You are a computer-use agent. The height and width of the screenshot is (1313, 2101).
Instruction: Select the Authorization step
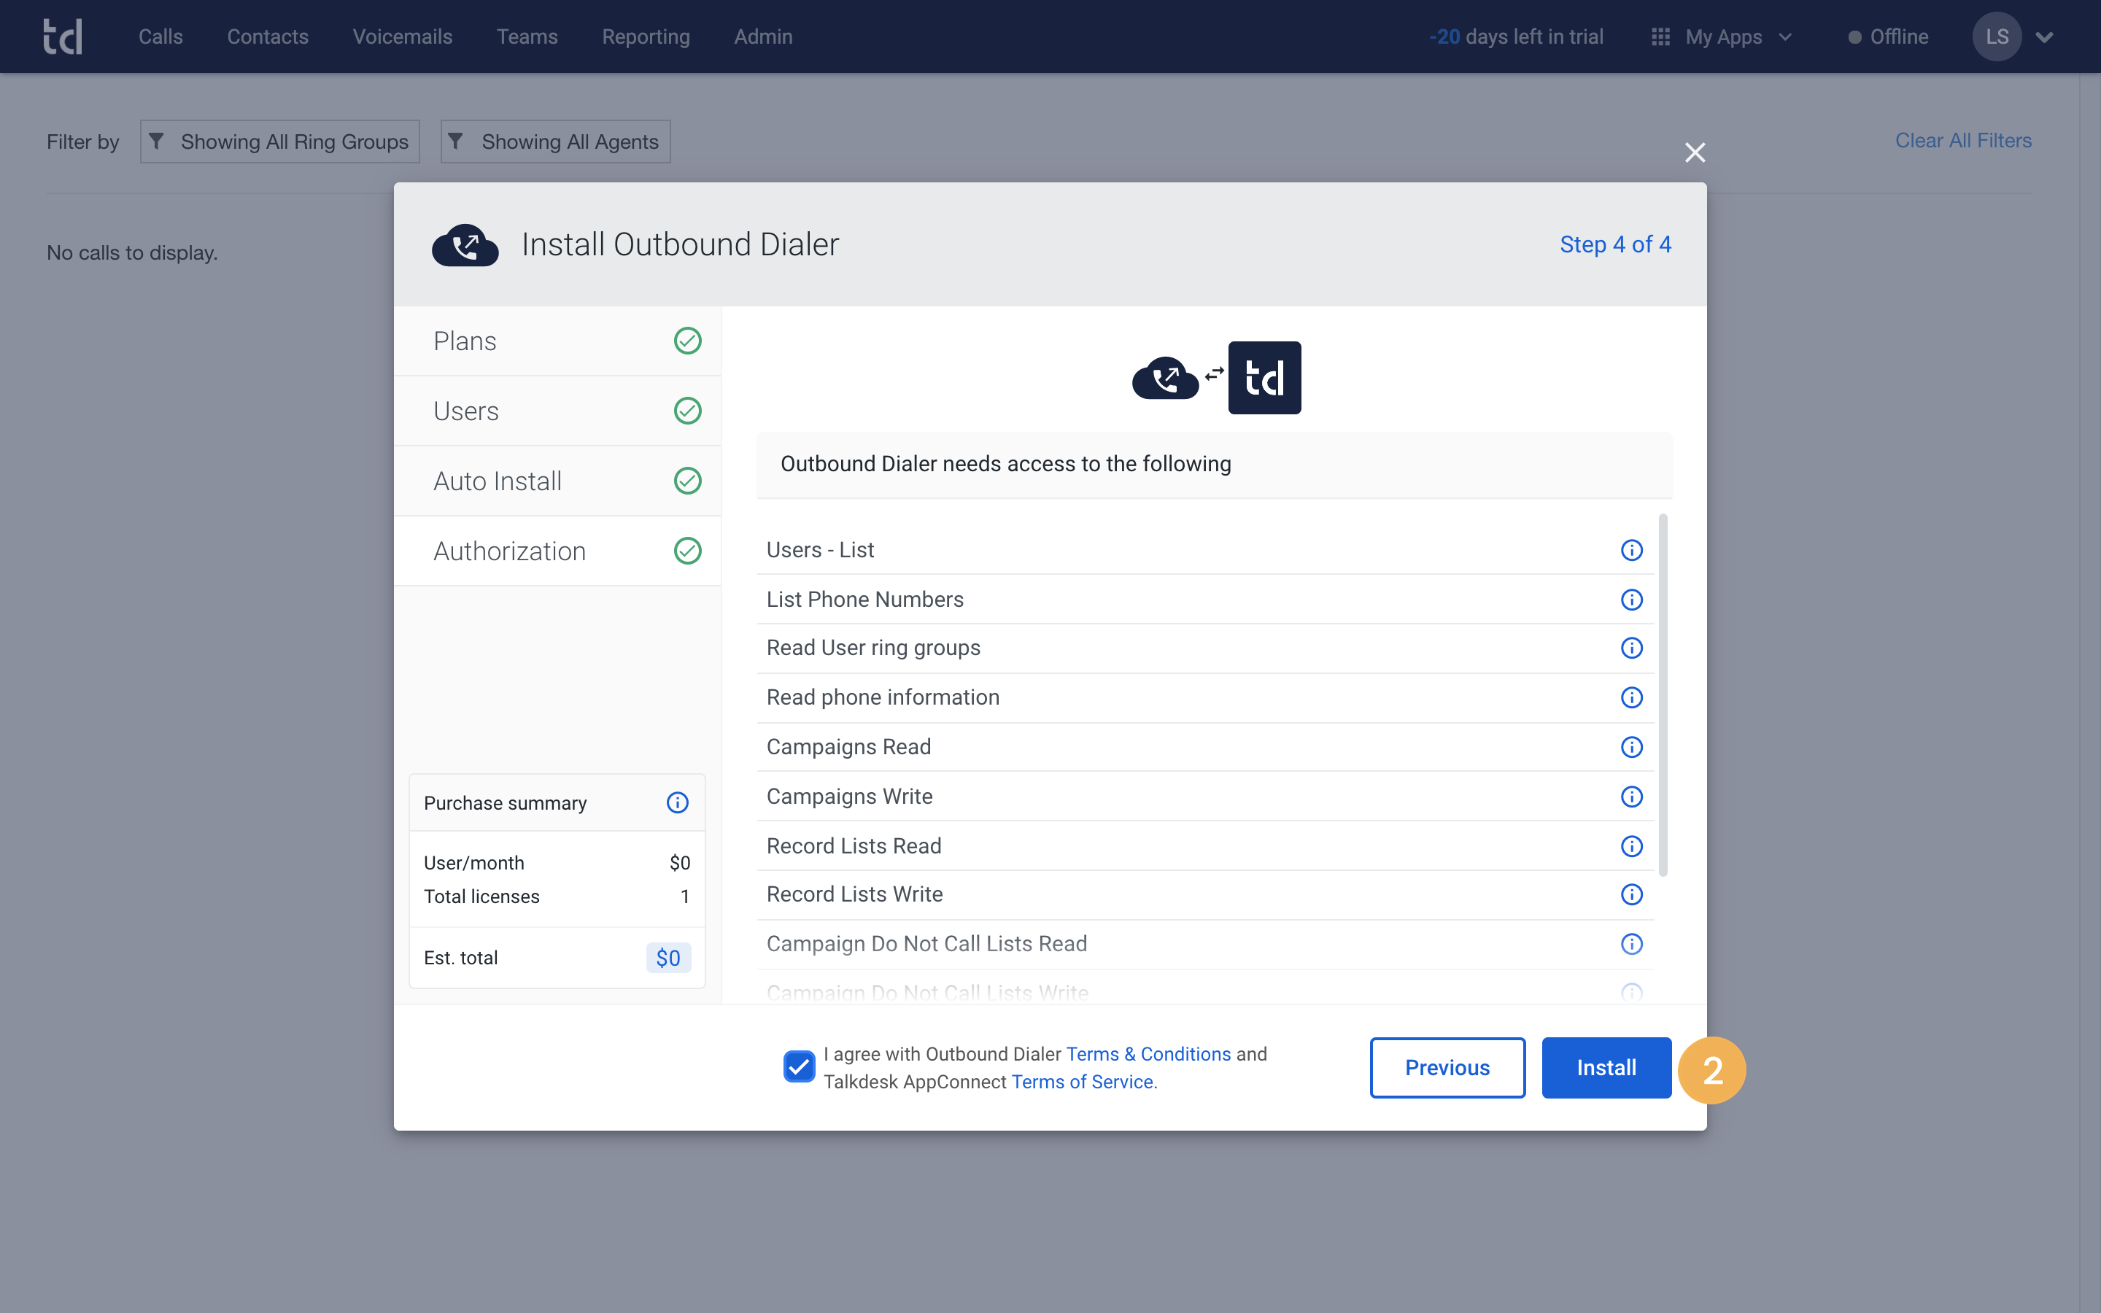point(557,551)
